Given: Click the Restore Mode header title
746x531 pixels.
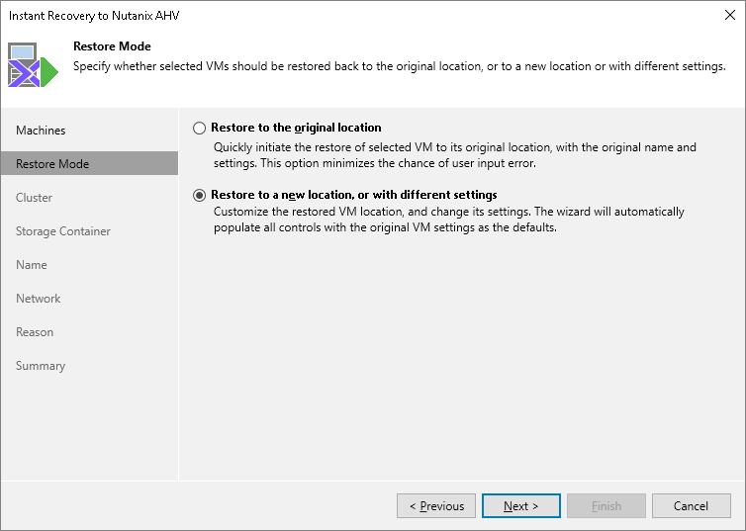Looking at the screenshot, I should point(112,46).
